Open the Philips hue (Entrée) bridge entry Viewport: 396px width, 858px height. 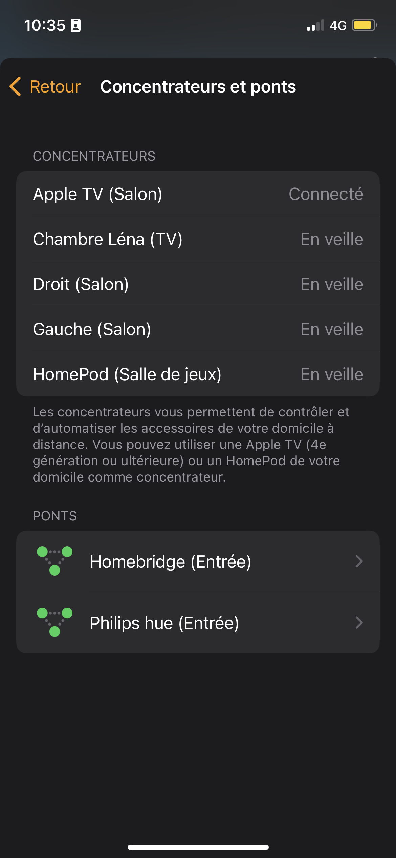click(164, 623)
